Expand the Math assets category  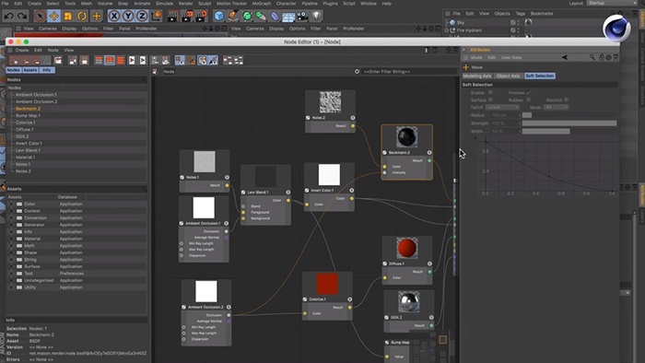11,246
